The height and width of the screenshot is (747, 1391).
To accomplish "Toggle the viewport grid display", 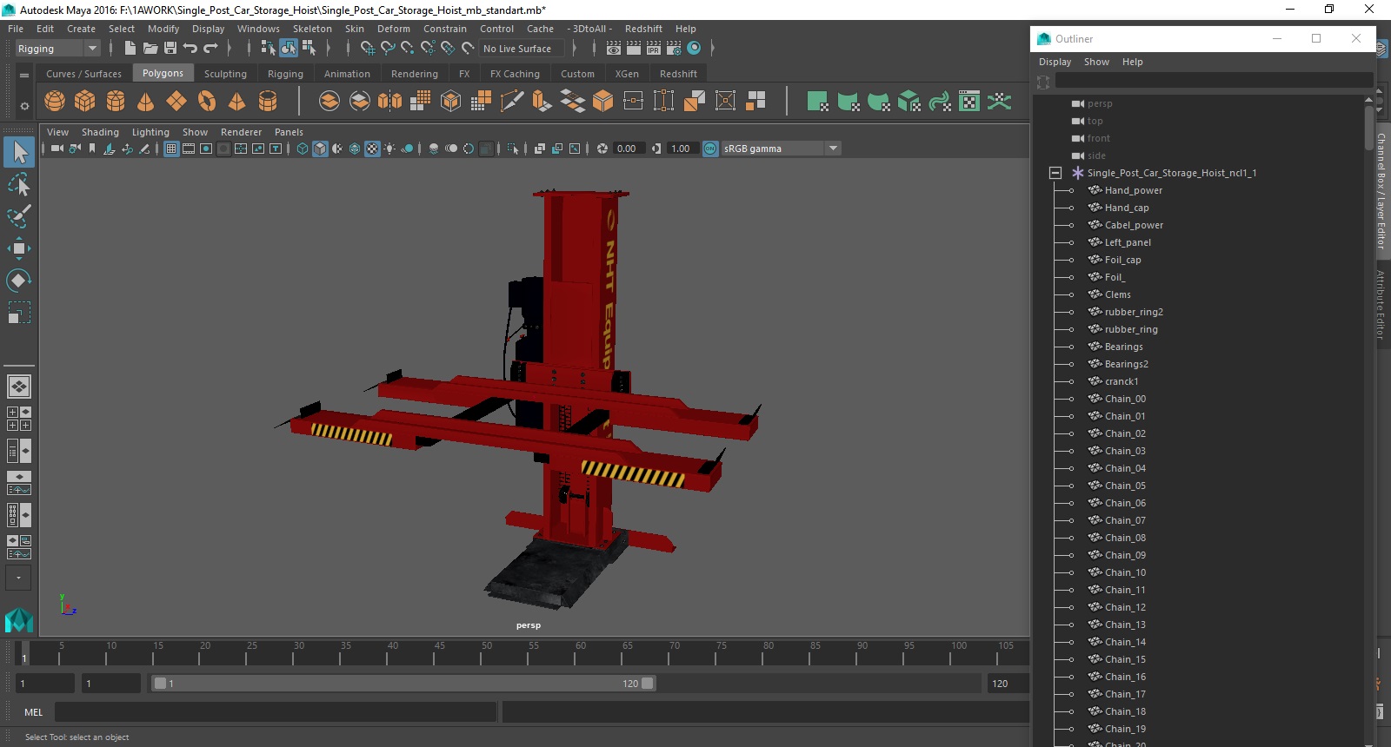I will (x=171, y=149).
